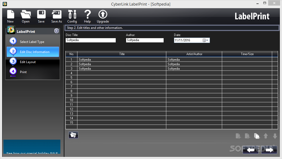The height and width of the screenshot is (159, 282).
Task: Click the Title column header
Action: coord(122,54)
